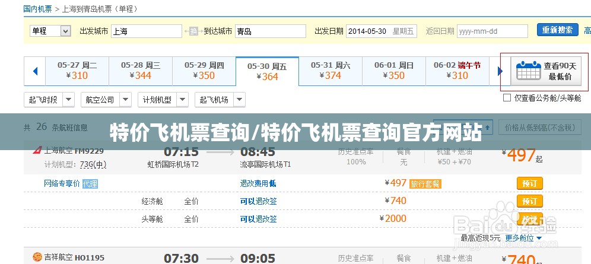Click the 到达城市 input with 青岛
Viewport: 591px width, 264px height.
(x=271, y=31)
